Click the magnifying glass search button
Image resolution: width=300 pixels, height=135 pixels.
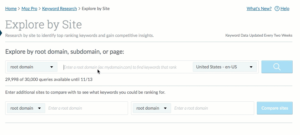click(277, 67)
